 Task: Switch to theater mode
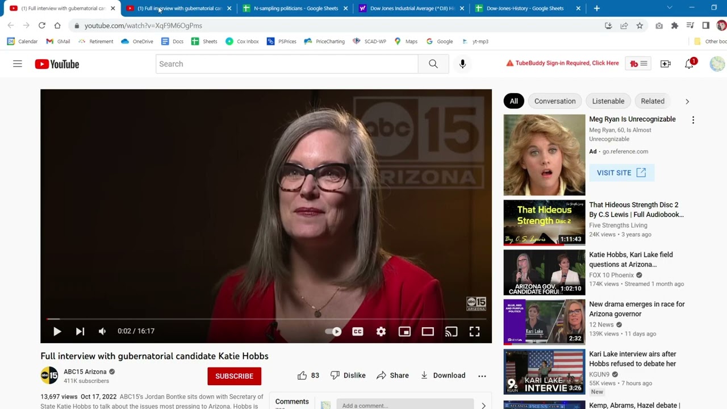tap(428, 331)
